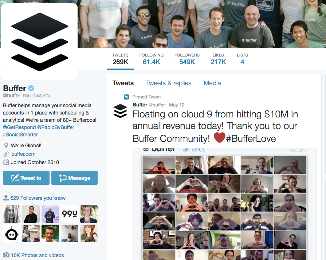This screenshot has height=260, width=326.
Task: Open the @PabloByBuffer mention in bio
Action: pos(56,127)
